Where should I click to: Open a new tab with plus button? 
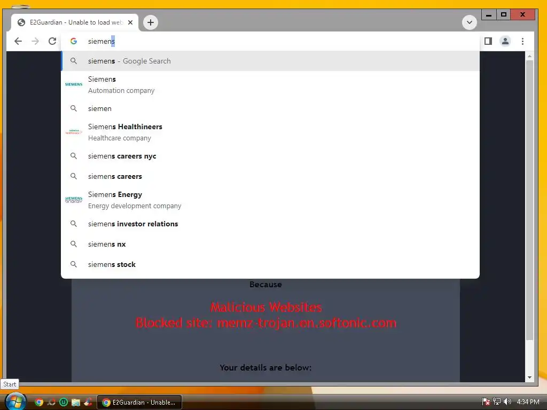(x=150, y=22)
